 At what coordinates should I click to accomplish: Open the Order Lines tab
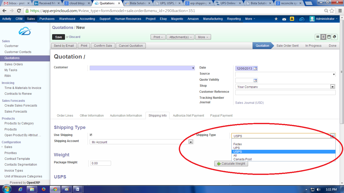[65, 116]
